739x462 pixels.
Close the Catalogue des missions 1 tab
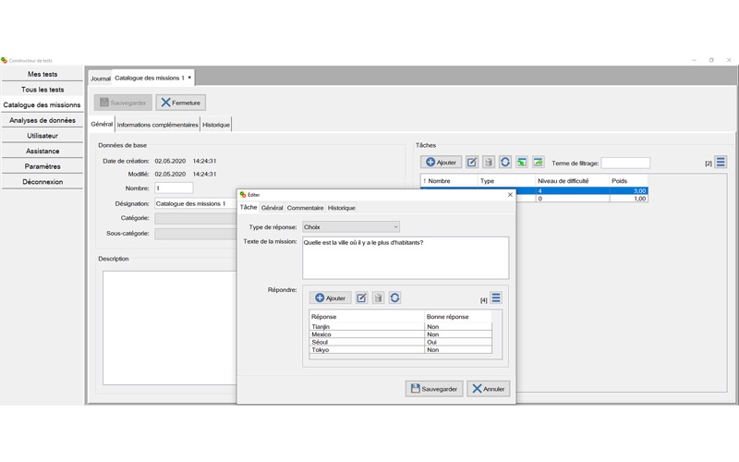pos(189,78)
